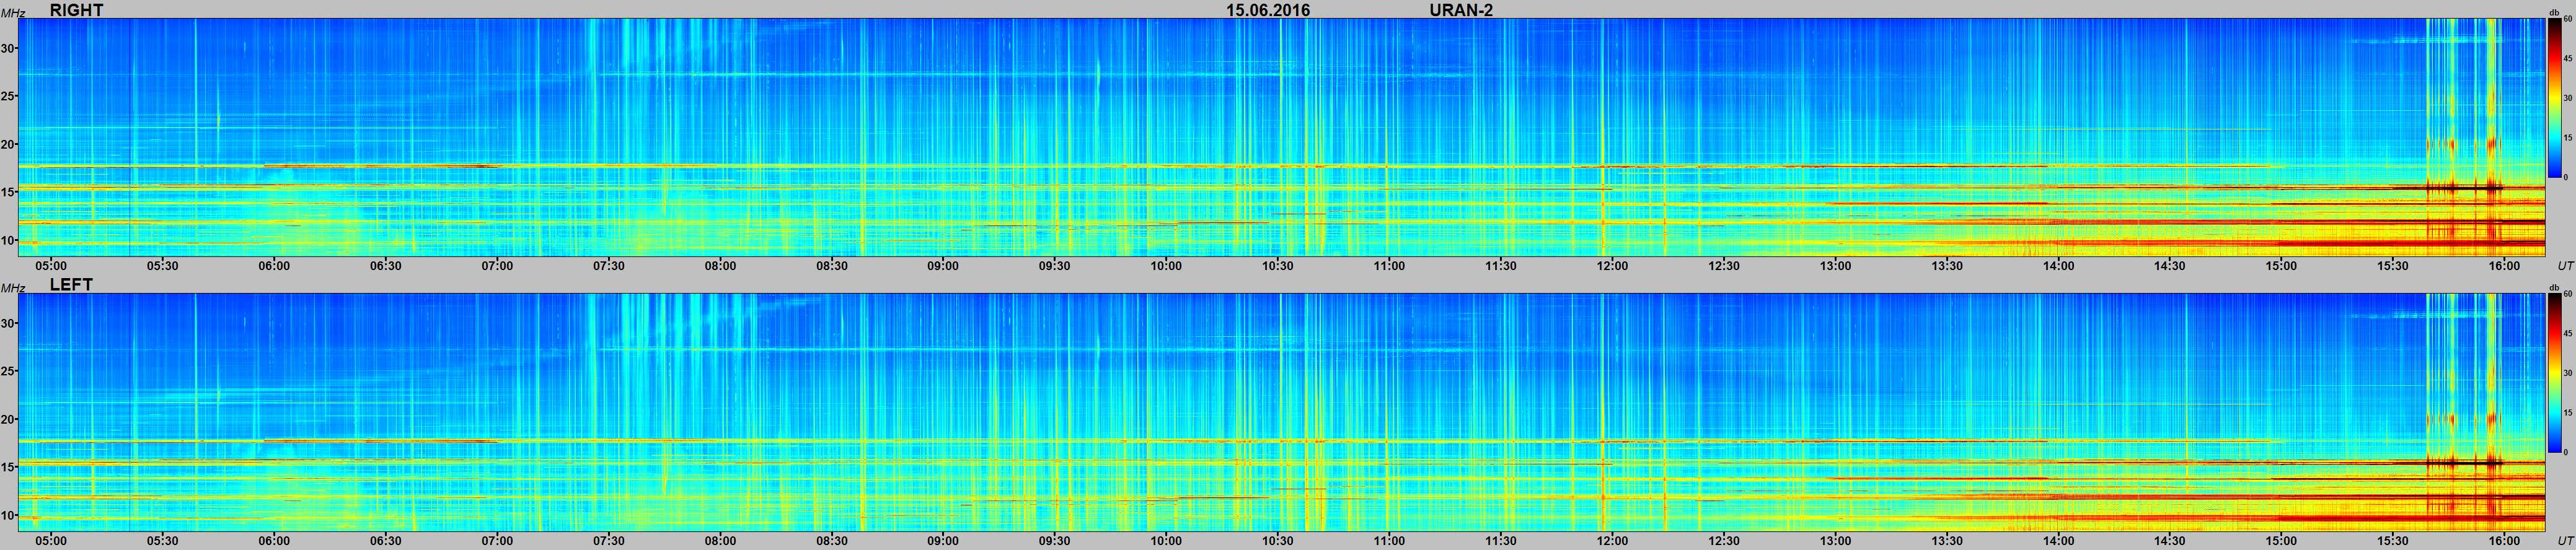Click the 12:30 tick under the LEFT panel

pyautogui.click(x=1724, y=541)
